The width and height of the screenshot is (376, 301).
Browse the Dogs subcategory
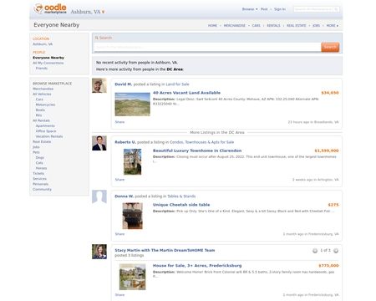pos(40,157)
